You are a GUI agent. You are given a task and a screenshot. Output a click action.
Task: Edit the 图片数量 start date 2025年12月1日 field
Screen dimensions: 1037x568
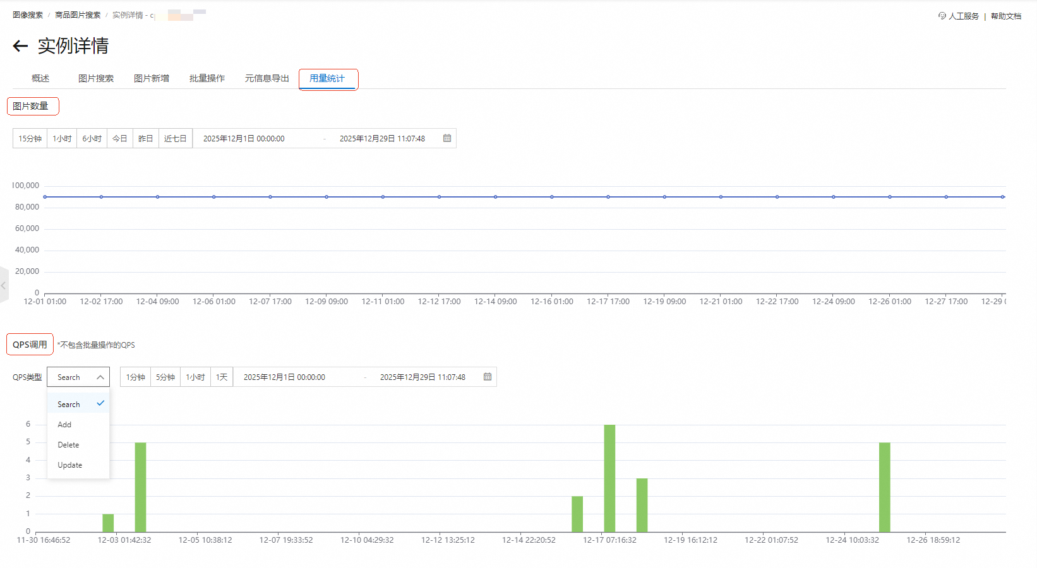pos(244,138)
